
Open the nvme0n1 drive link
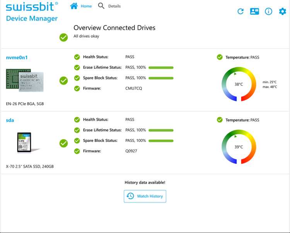[17, 57]
